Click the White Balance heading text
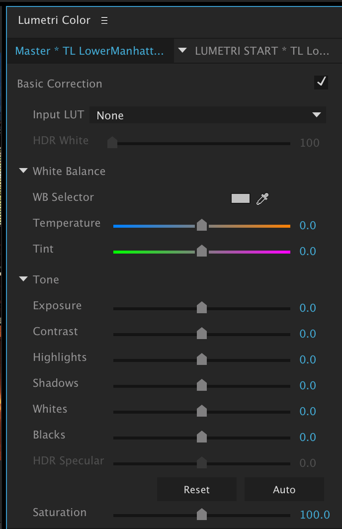The width and height of the screenshot is (342, 529). 69,171
